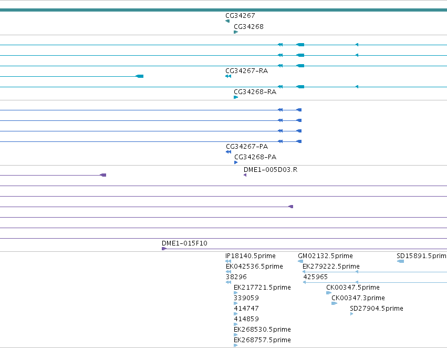Click the lone teal exon on fourth transcript row
The image size is (447, 348).
(x=139, y=76)
